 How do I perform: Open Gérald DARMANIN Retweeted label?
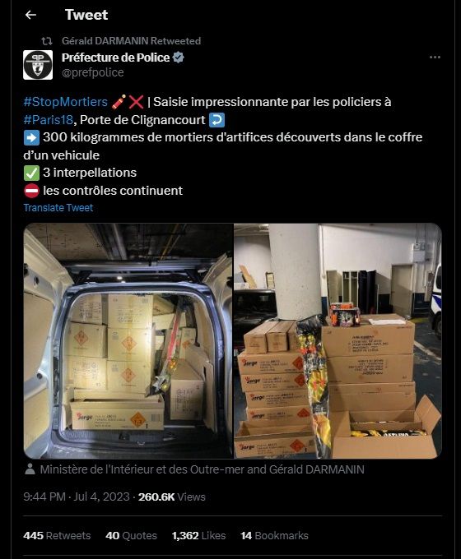coord(131,41)
